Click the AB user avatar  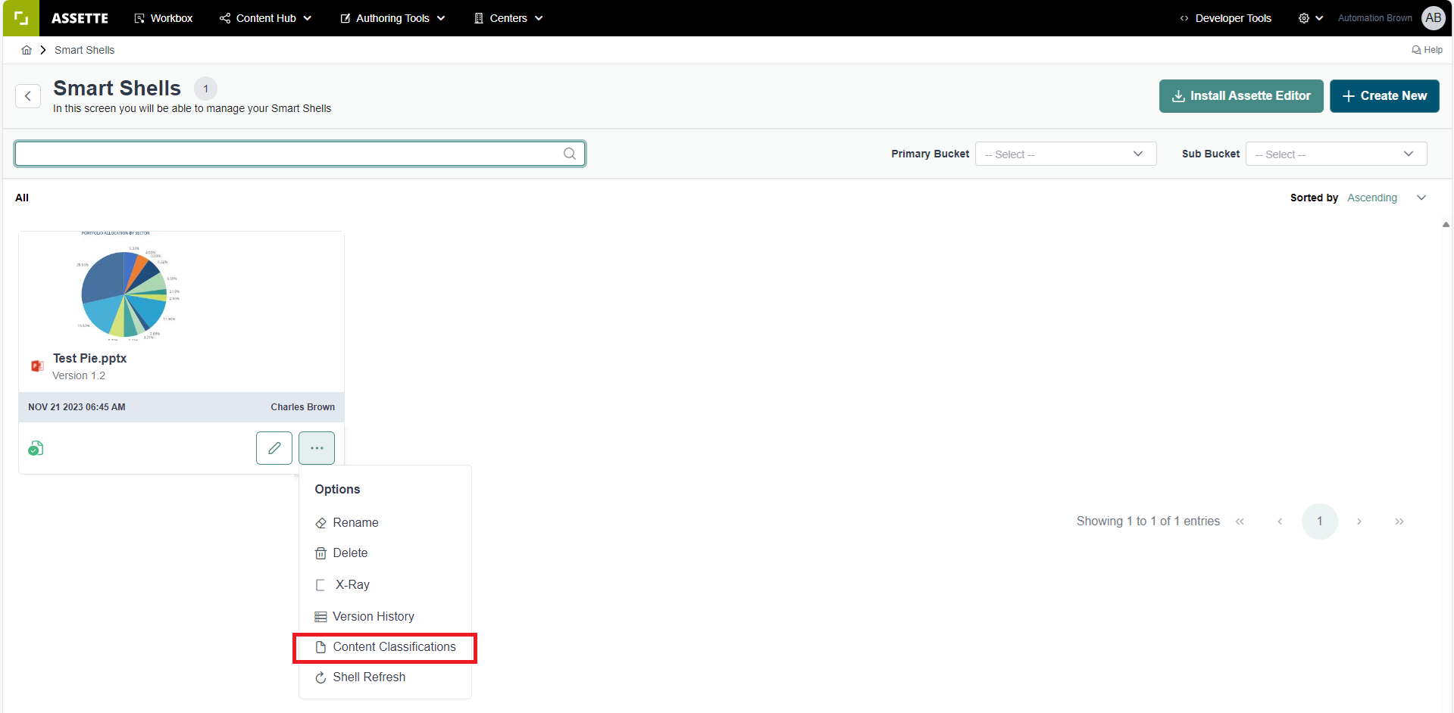[1433, 18]
